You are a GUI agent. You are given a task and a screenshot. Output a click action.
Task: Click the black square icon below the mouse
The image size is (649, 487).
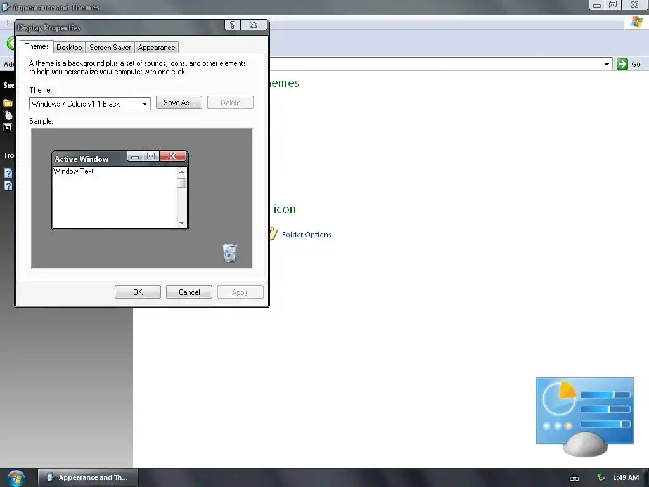tap(8, 127)
